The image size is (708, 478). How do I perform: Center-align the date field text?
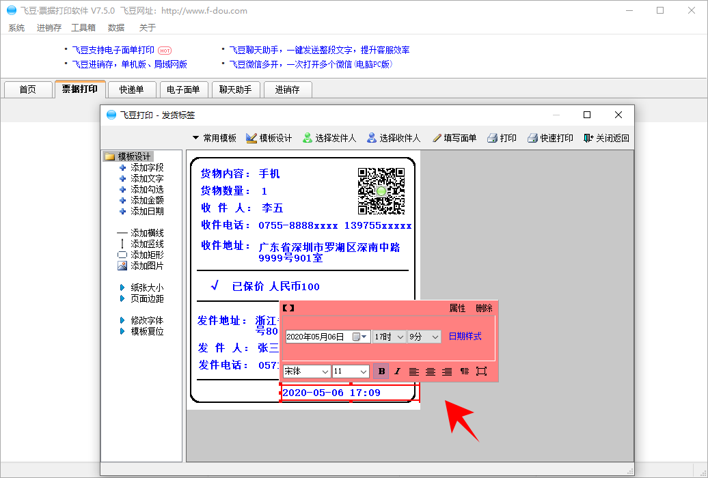point(431,371)
